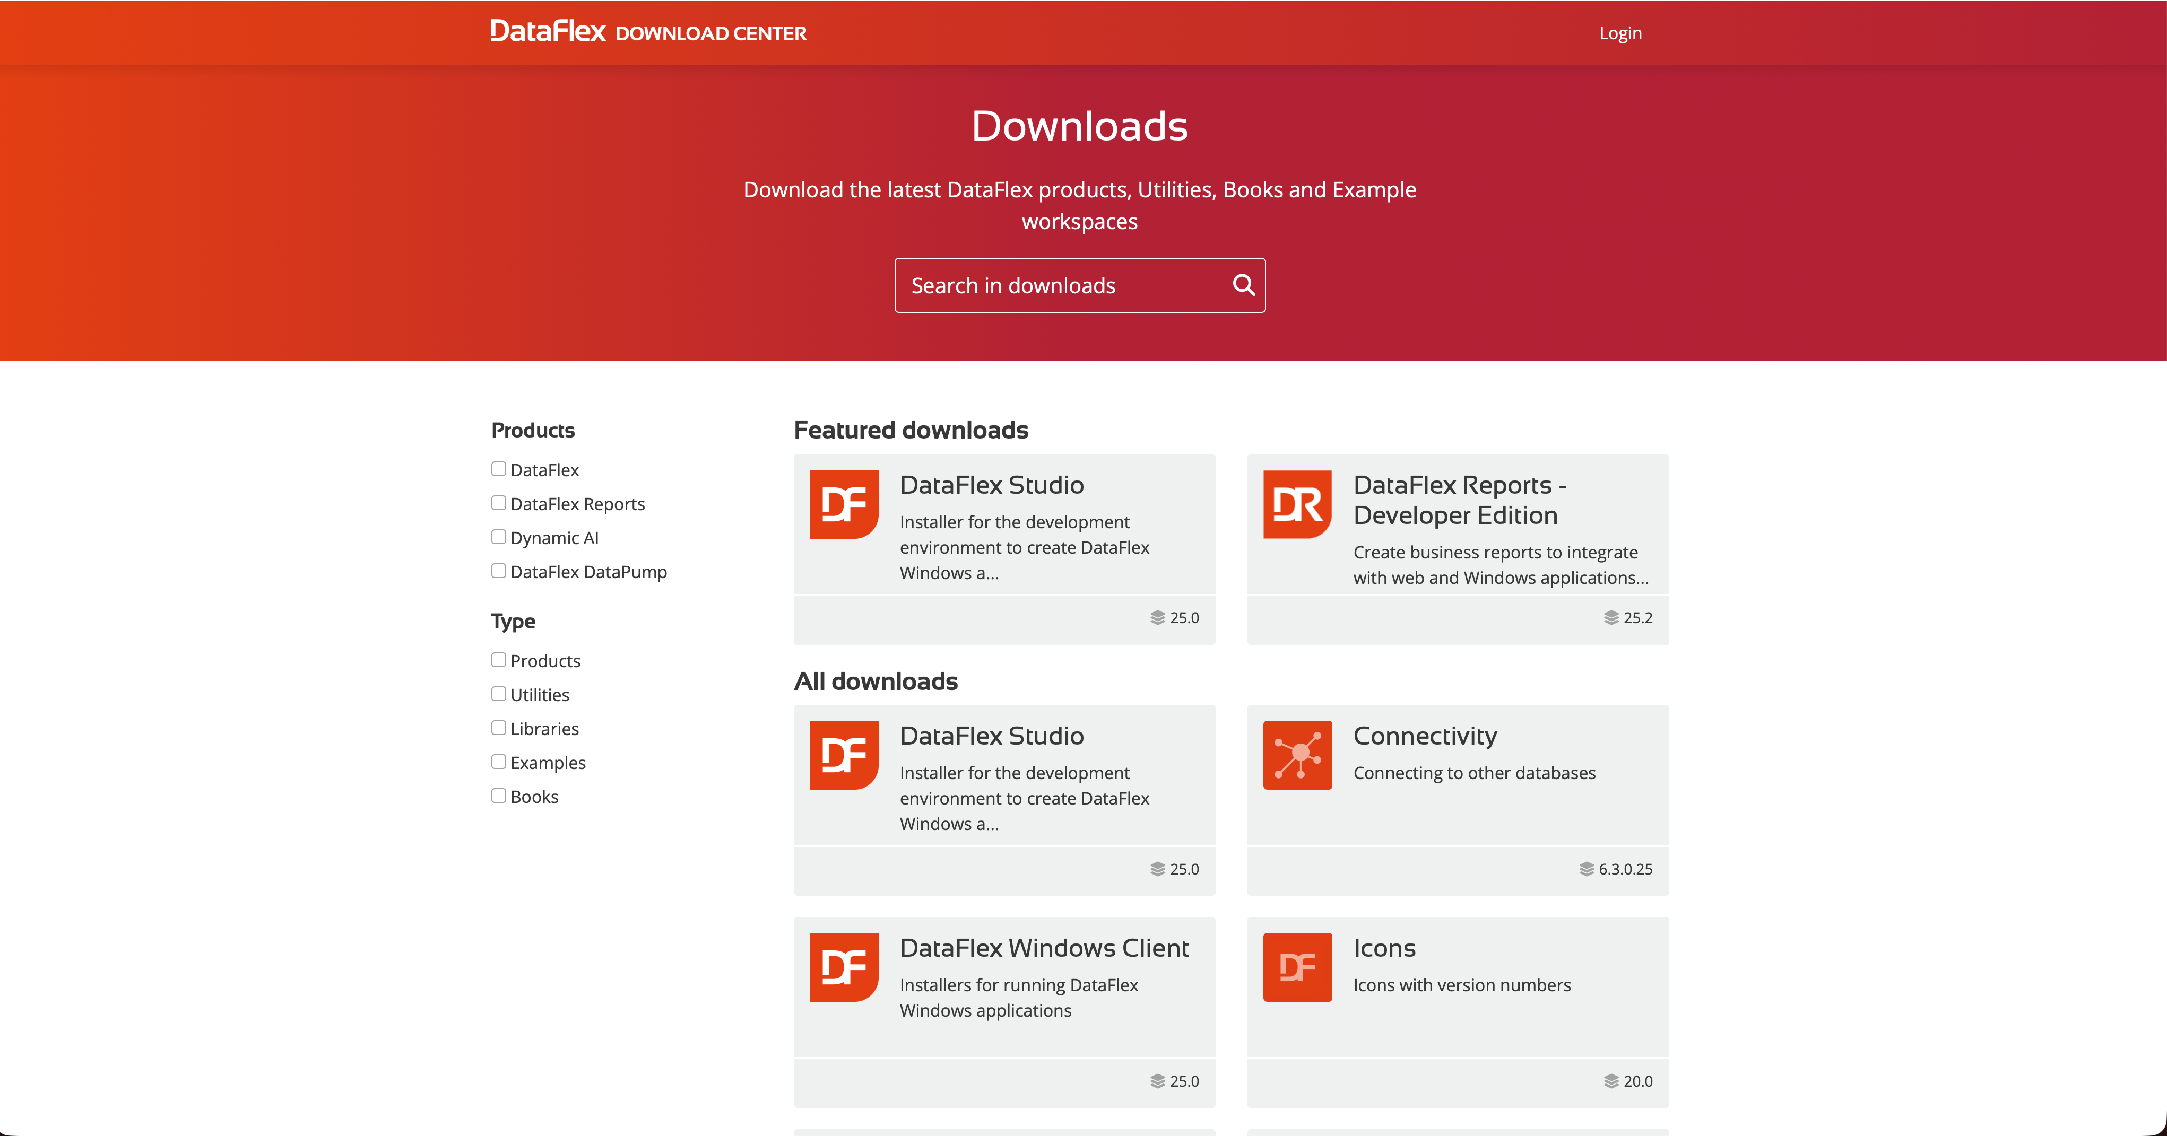Click version icon on All downloads DataFlex Studio card
Viewport: 2167px width, 1136px height.
(1158, 869)
